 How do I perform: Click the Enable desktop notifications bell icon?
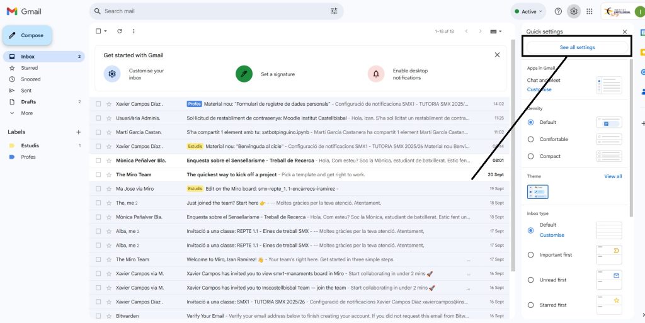pos(376,74)
